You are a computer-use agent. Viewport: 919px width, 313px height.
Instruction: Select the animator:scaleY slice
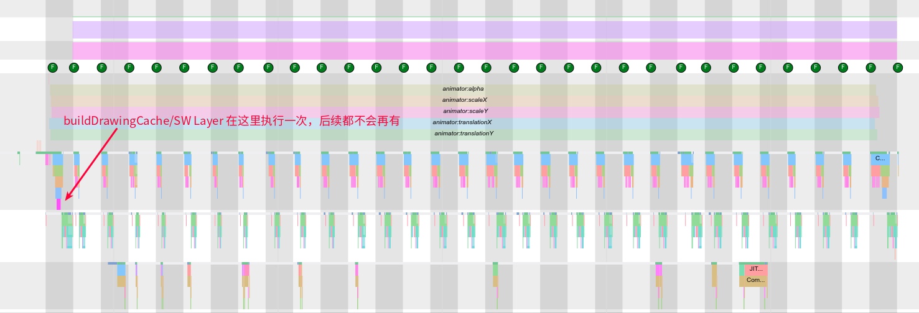(x=463, y=111)
